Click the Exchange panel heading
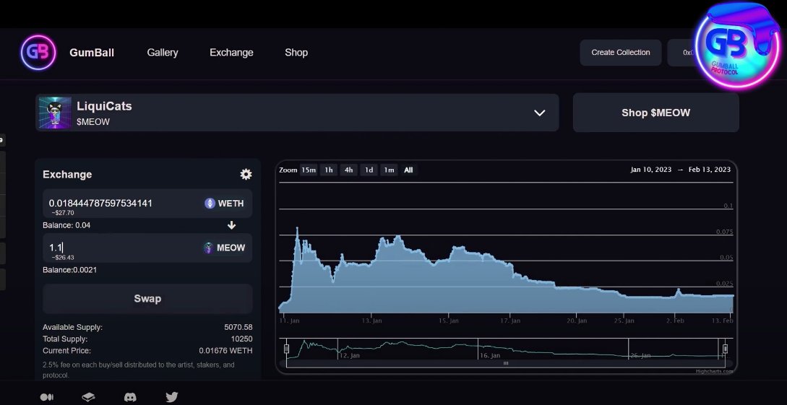Image resolution: width=787 pixels, height=405 pixels. click(x=67, y=175)
